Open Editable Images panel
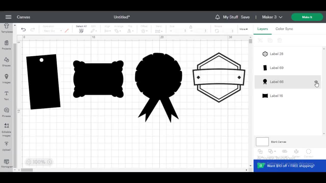The height and width of the screenshot is (183, 326). pos(7,130)
